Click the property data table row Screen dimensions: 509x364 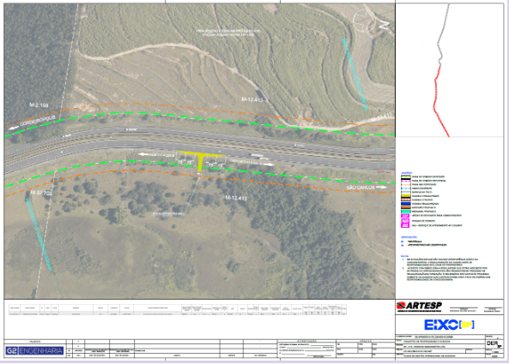(x=177, y=313)
